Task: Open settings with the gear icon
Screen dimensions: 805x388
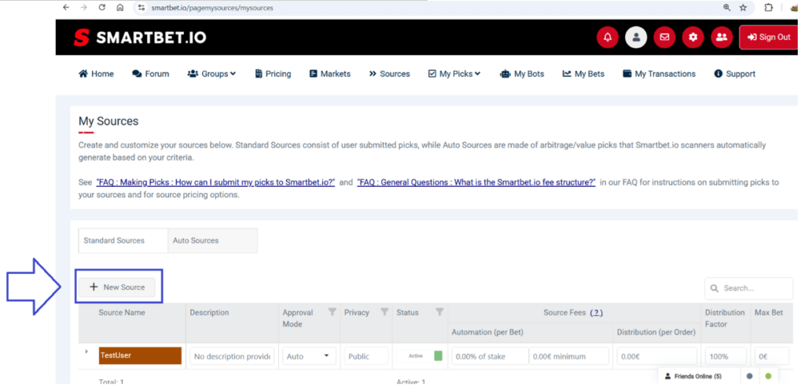Action: 693,37
